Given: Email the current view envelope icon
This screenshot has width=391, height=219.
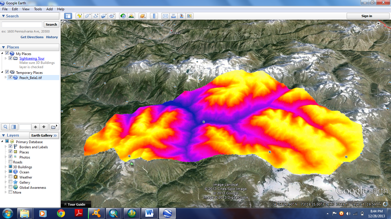Looking at the screenshot, I should tap(165, 16).
